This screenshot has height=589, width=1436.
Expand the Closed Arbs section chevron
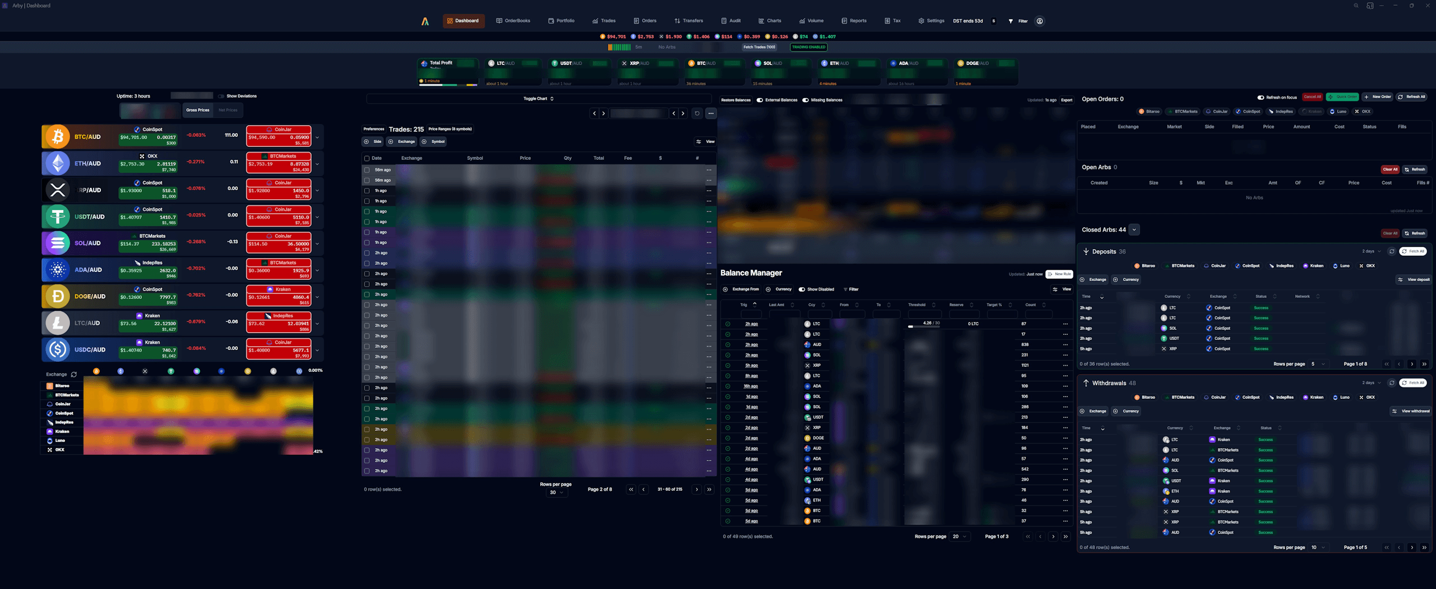tap(1134, 229)
